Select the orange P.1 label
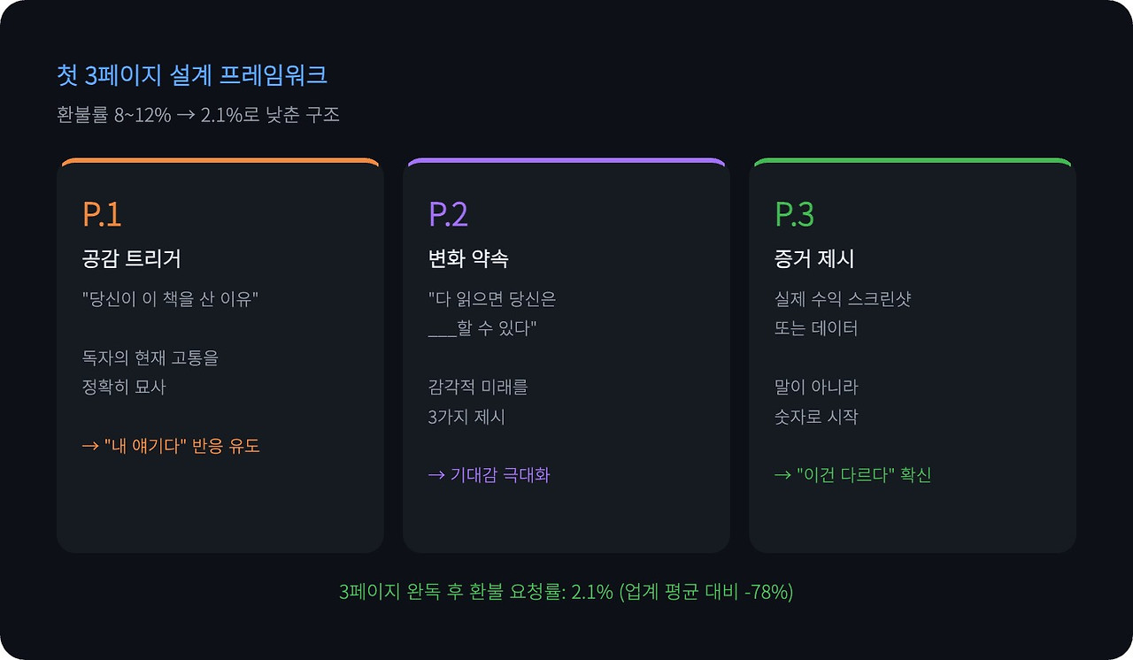This screenshot has height=660, width=1133. [x=102, y=214]
